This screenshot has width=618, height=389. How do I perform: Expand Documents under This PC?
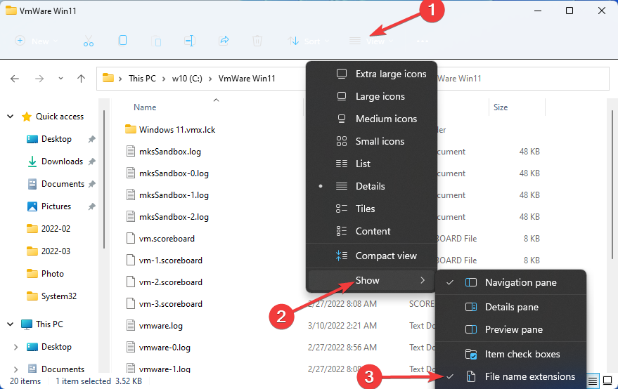click(15, 369)
